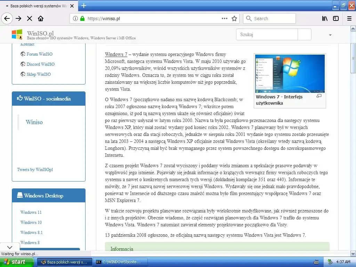Click the safely remove hardware tray icon
This screenshot has width=356, height=267.
tap(330, 262)
